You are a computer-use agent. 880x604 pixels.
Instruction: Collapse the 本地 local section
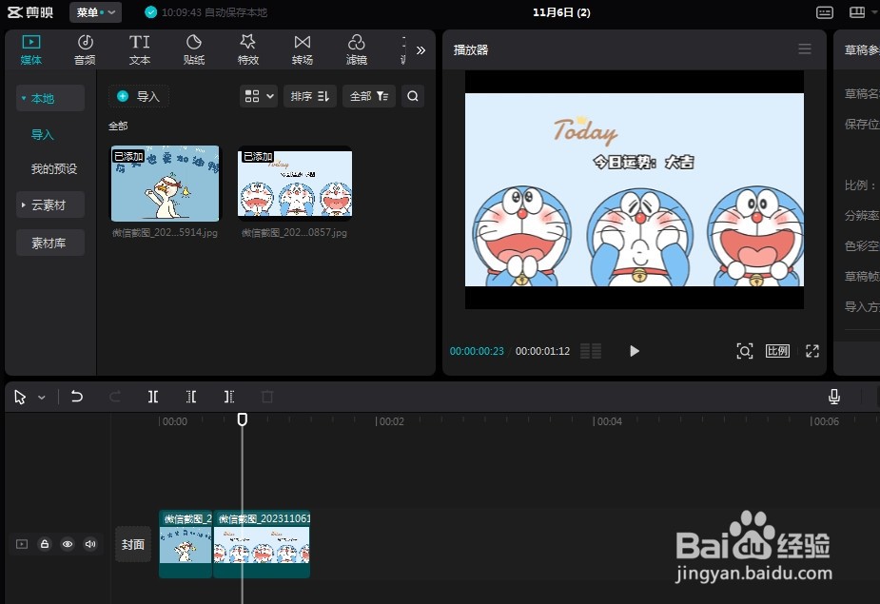click(x=50, y=98)
